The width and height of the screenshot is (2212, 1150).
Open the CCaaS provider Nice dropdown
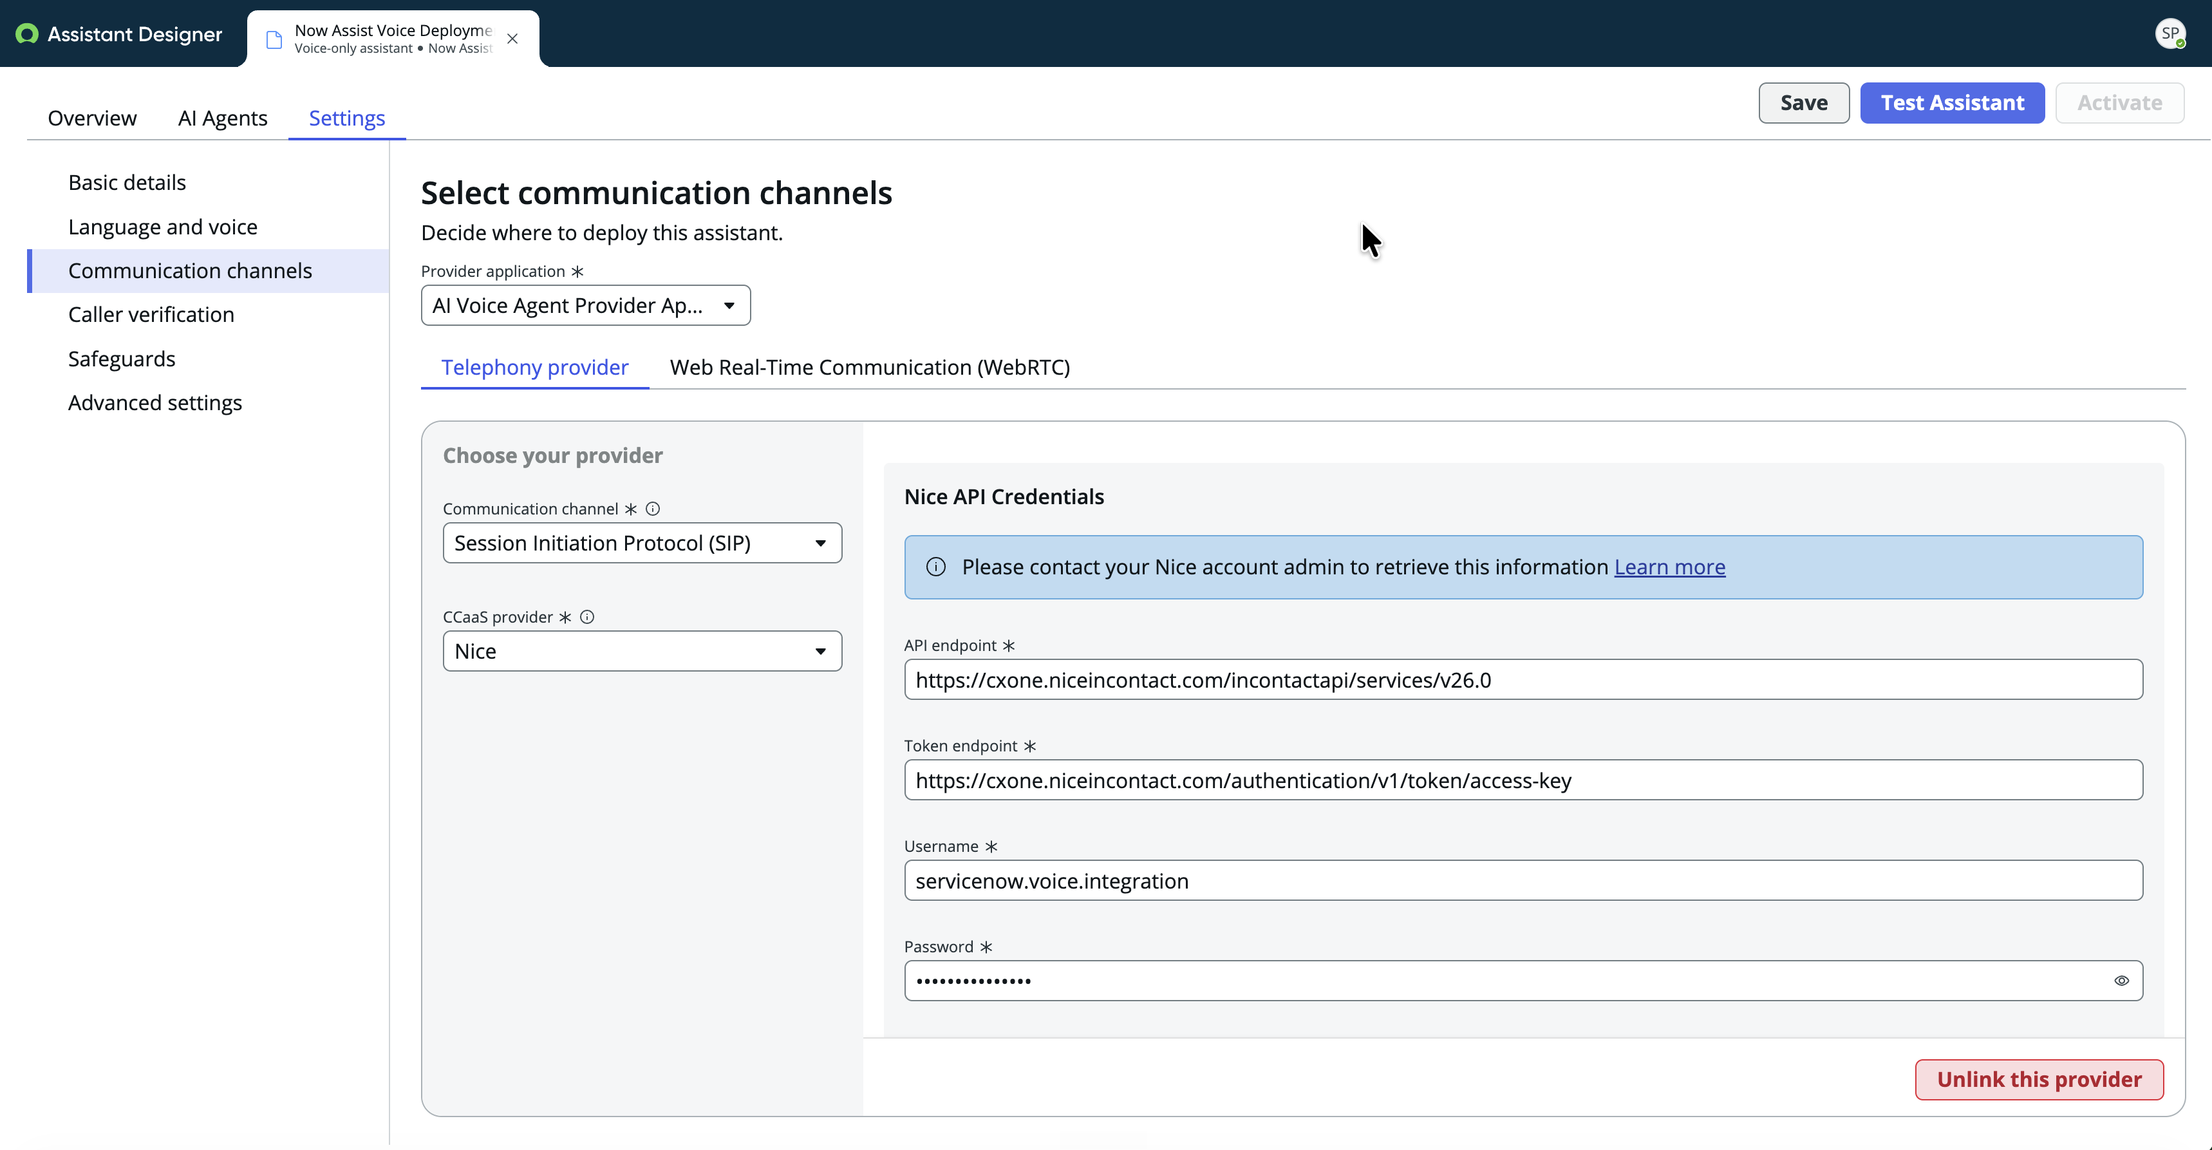point(642,651)
